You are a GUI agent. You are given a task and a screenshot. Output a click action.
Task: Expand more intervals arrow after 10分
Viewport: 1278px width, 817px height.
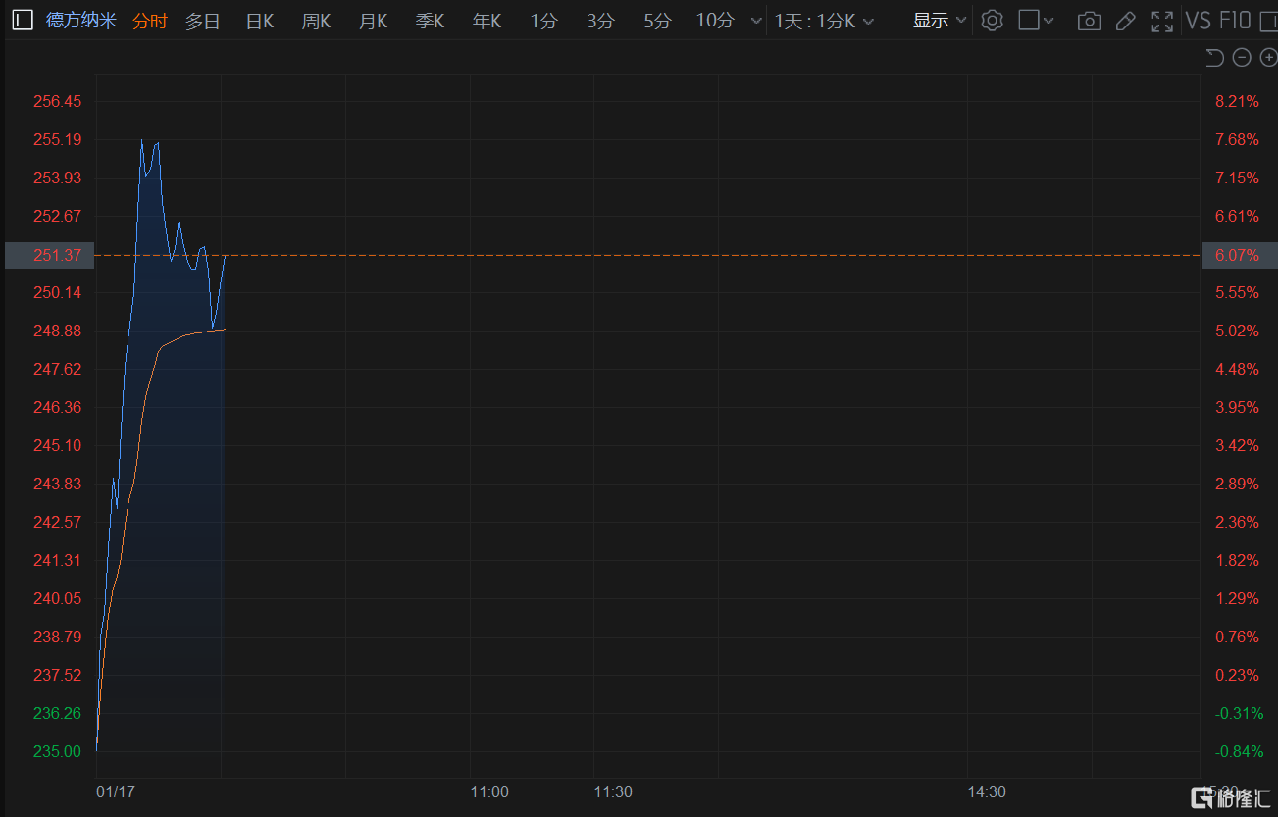[x=755, y=21]
